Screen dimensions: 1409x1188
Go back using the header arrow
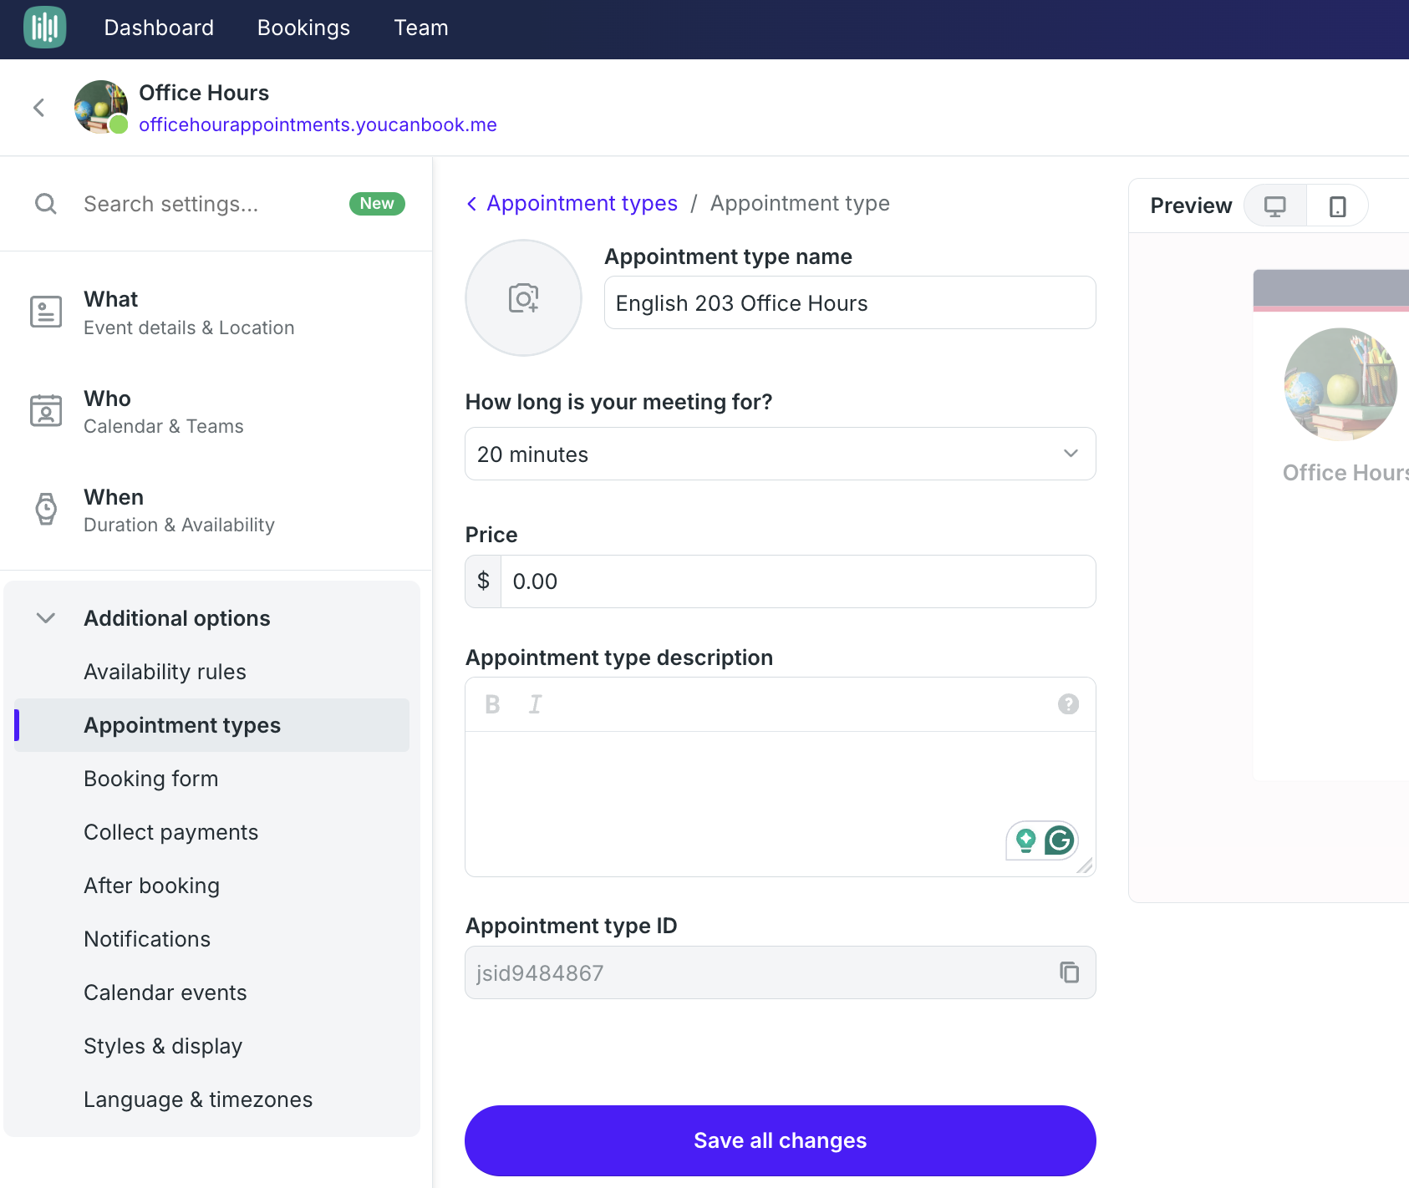38,107
